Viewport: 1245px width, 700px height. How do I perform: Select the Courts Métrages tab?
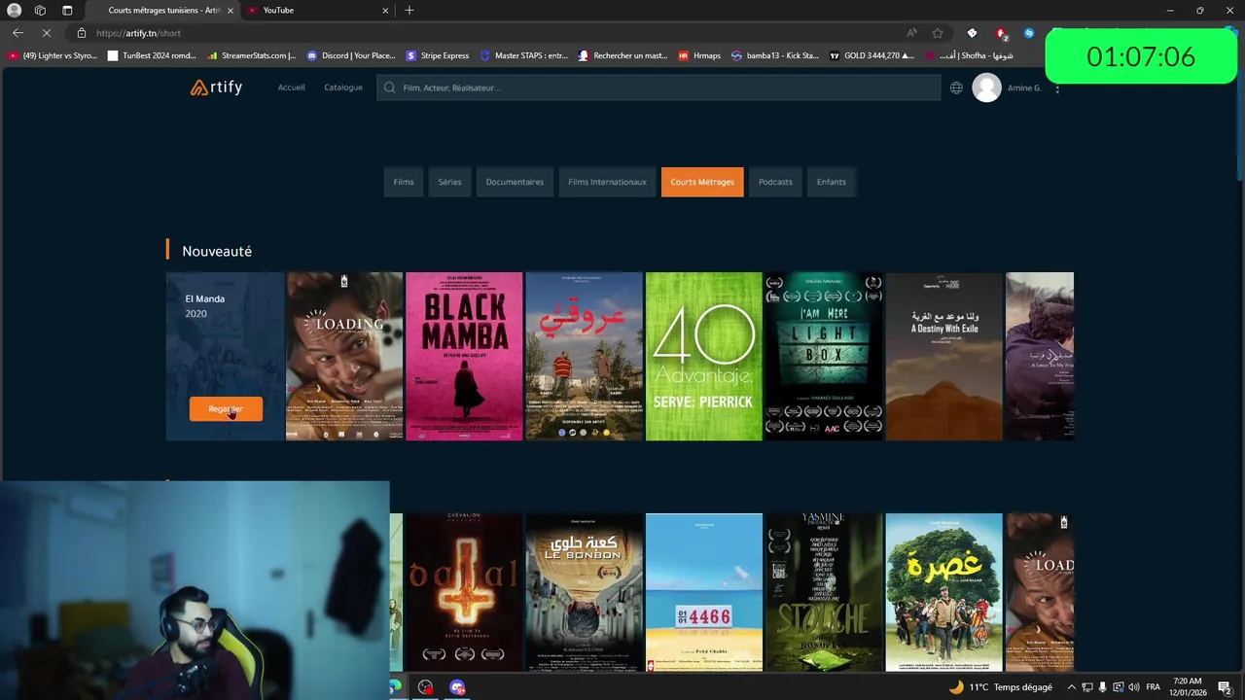point(702,182)
